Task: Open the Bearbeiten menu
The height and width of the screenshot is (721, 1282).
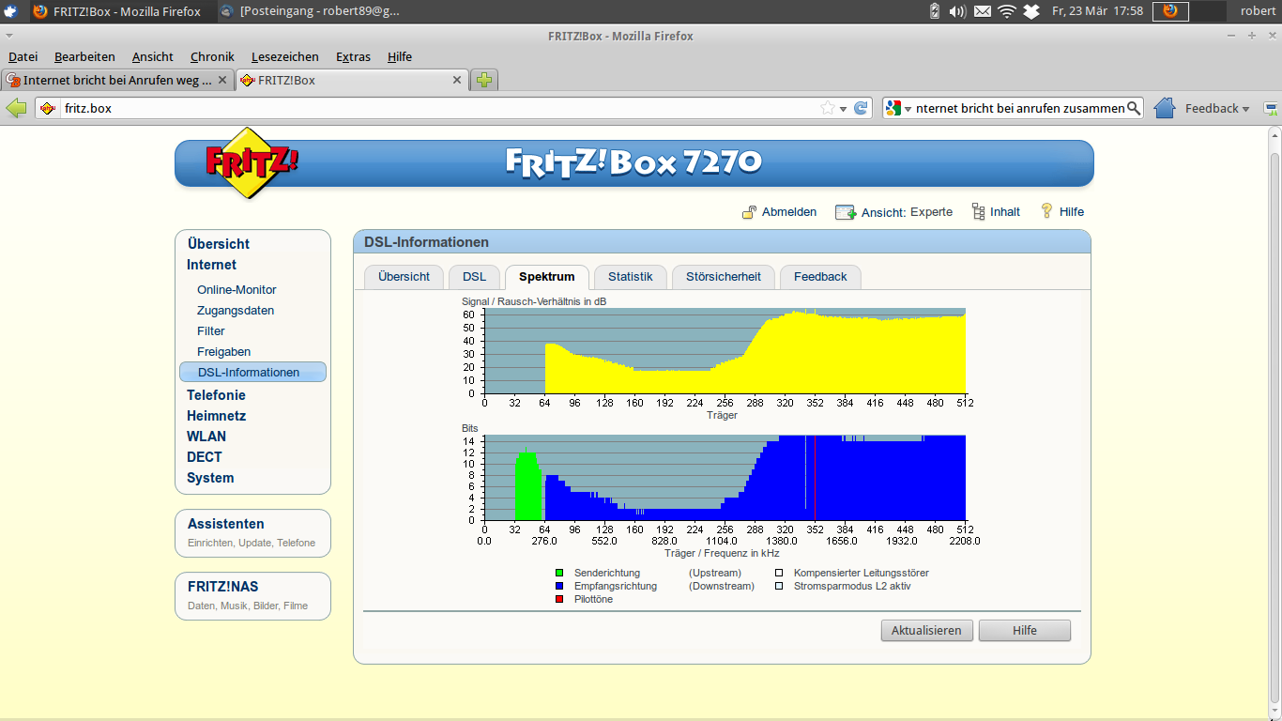Action: click(x=84, y=56)
